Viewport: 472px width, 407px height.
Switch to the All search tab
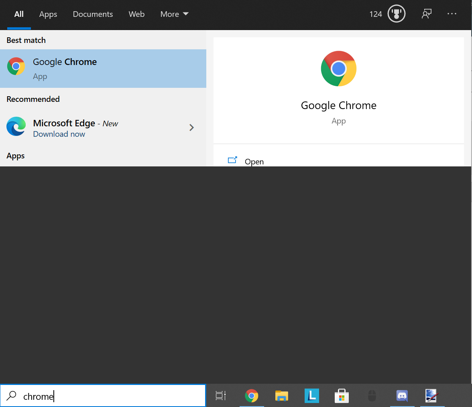pyautogui.click(x=19, y=14)
